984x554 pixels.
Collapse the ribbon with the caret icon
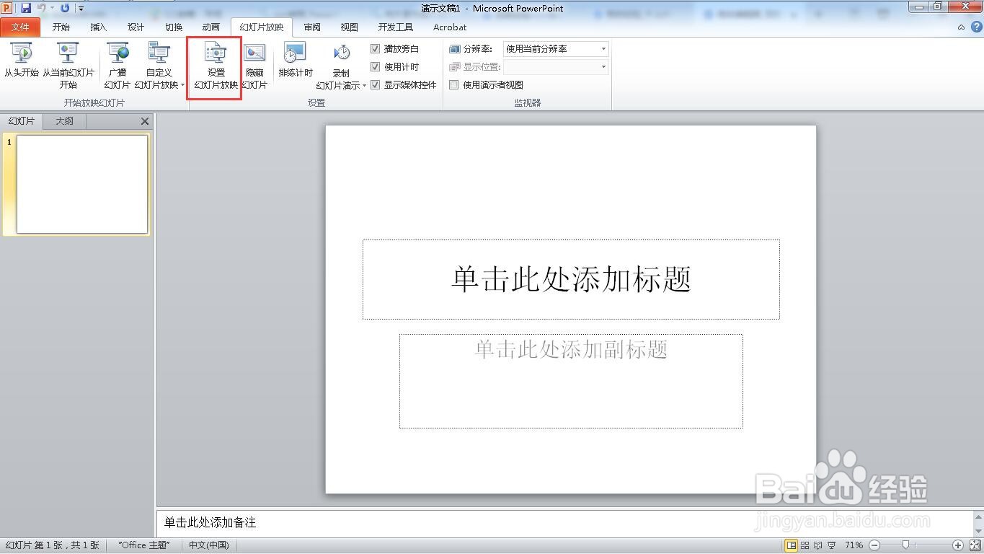coord(961,27)
